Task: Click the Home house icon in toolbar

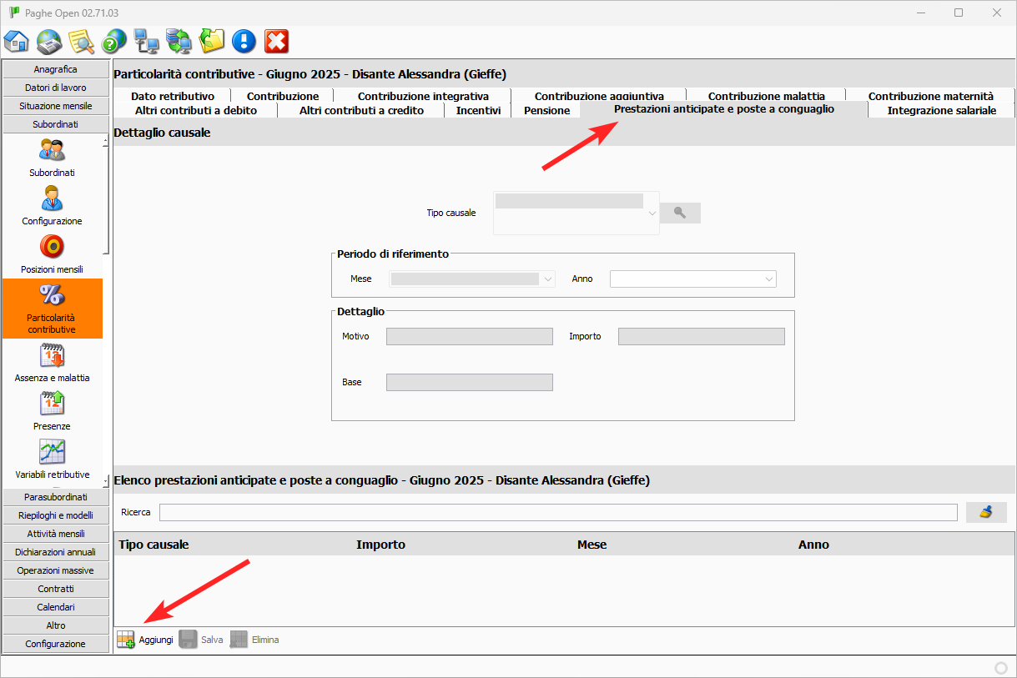Action: click(x=17, y=41)
